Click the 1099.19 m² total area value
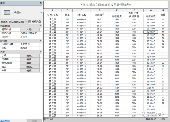The height and width of the screenshot is (122, 170). (x=151, y=119)
